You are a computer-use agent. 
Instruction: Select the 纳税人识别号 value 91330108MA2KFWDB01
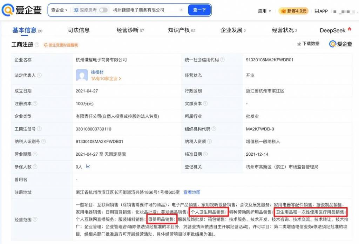99,141
